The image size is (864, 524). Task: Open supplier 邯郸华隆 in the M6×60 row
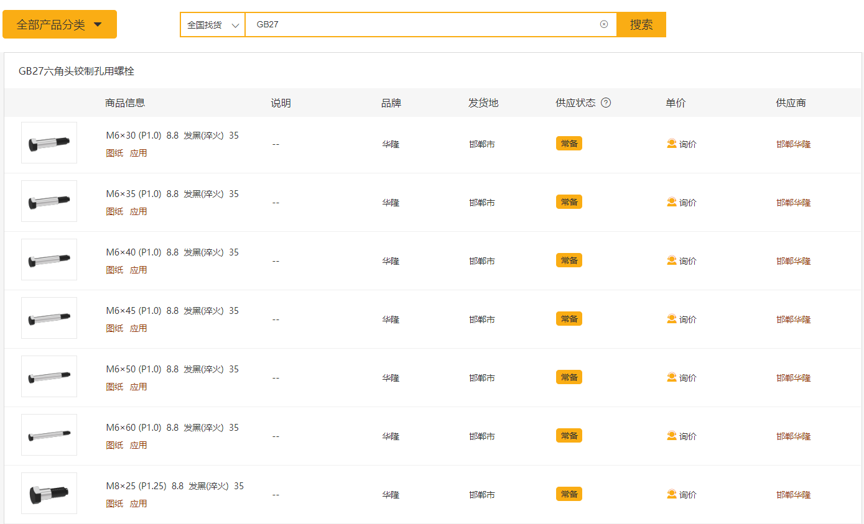pyautogui.click(x=793, y=436)
